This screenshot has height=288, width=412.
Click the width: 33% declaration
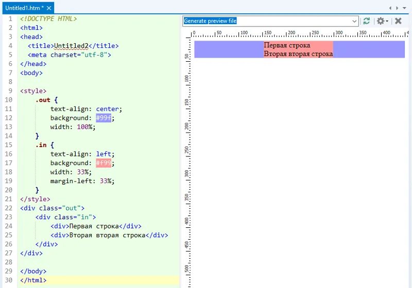coord(71,172)
